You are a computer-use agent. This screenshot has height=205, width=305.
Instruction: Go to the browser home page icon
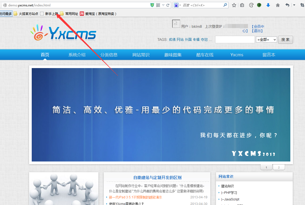pos(278,5)
